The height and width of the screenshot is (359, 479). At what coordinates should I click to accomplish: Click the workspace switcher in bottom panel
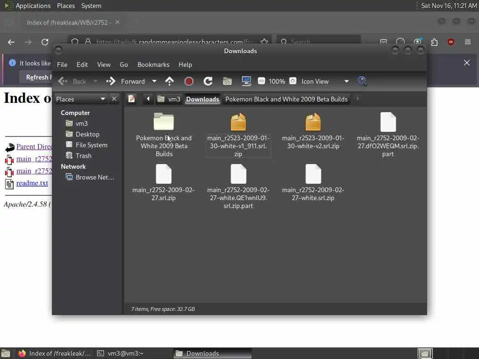[425, 353]
